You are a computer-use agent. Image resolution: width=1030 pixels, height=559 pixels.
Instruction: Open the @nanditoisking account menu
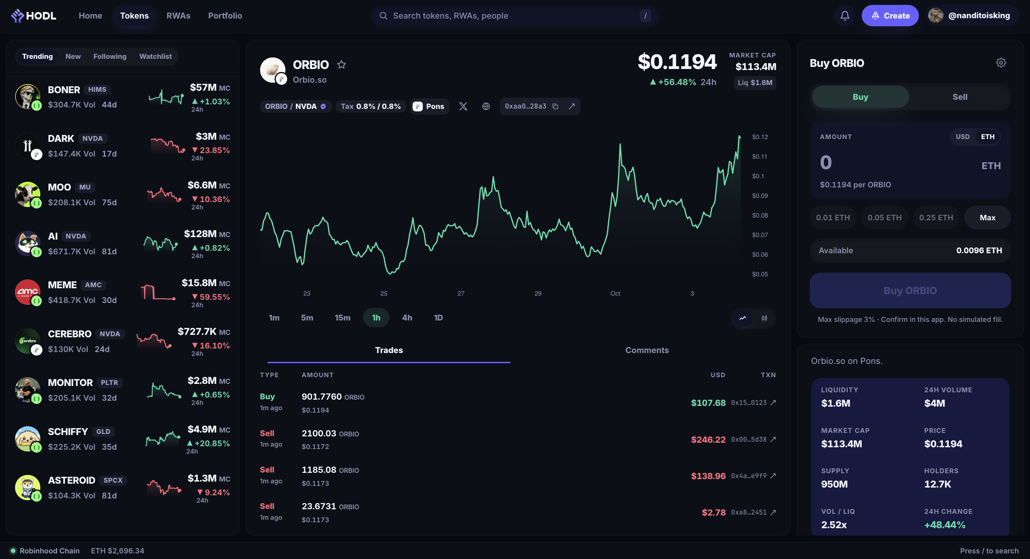(x=971, y=15)
